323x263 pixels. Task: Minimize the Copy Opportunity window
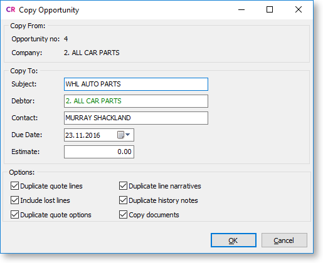coord(241,9)
